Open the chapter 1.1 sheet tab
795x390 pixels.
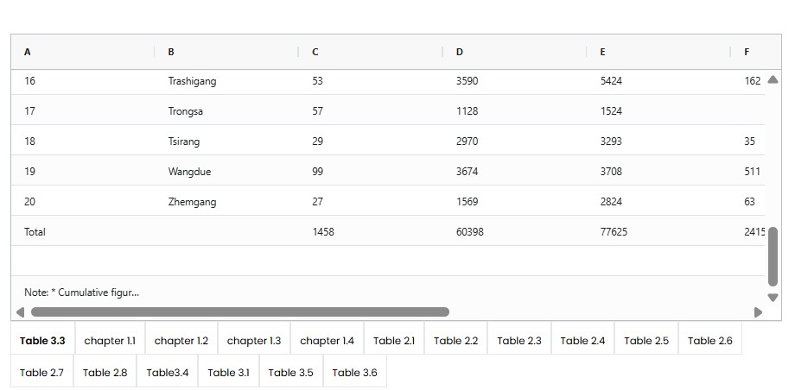pyautogui.click(x=110, y=341)
